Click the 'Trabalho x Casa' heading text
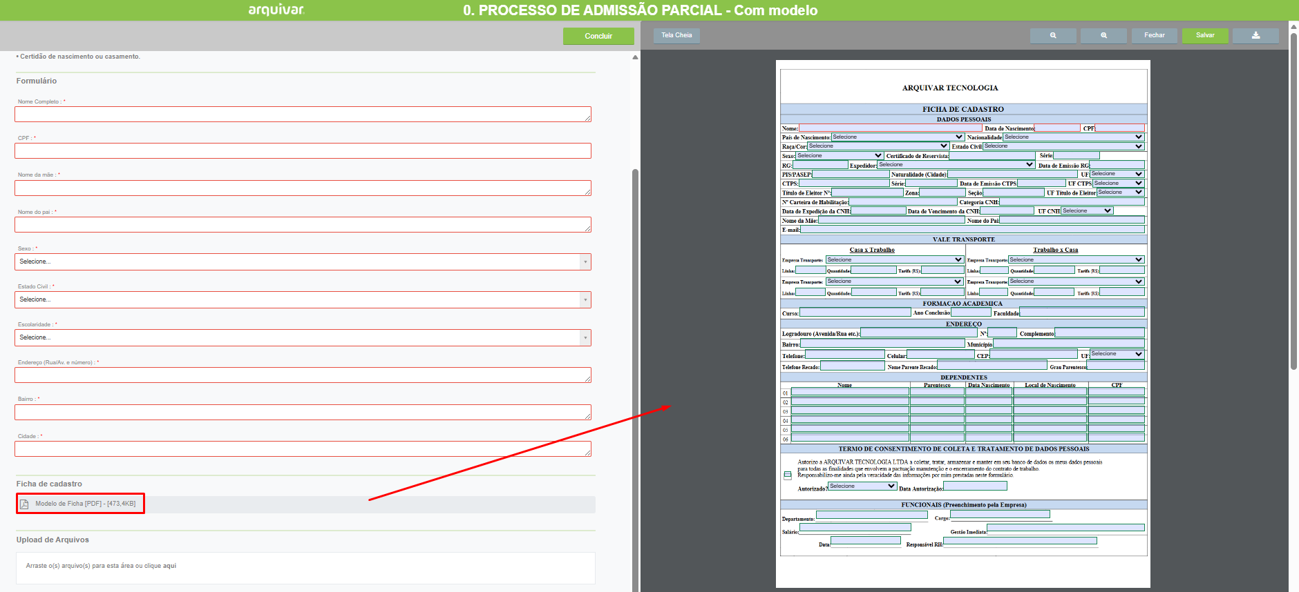The height and width of the screenshot is (592, 1299). (x=1055, y=250)
